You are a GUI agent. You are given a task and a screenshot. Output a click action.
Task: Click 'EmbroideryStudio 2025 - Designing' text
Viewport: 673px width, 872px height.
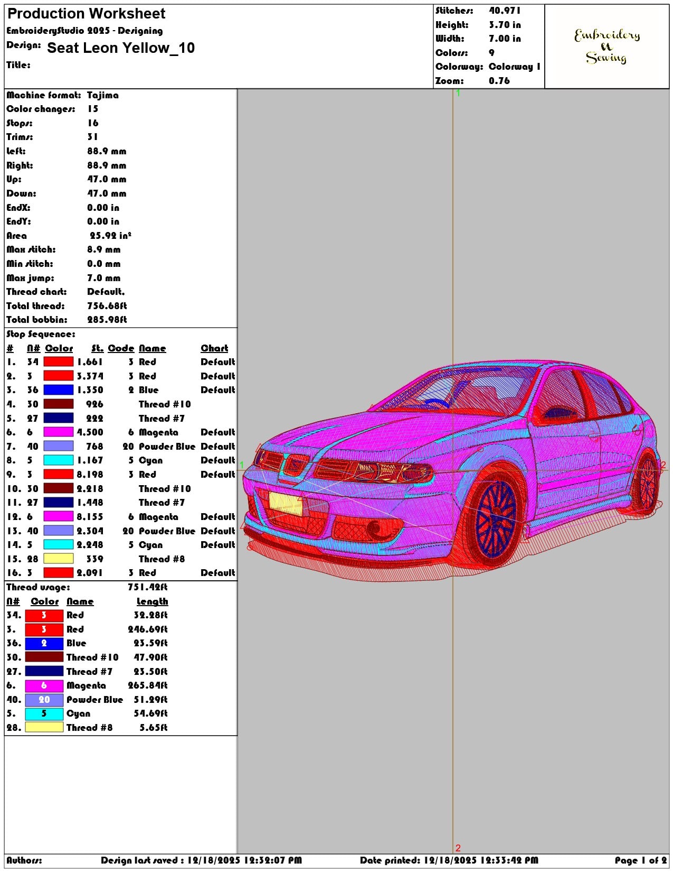pos(84,31)
